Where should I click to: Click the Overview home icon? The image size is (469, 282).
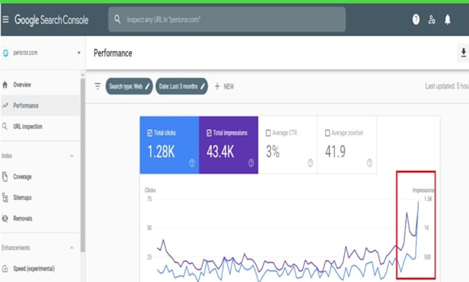coord(5,85)
